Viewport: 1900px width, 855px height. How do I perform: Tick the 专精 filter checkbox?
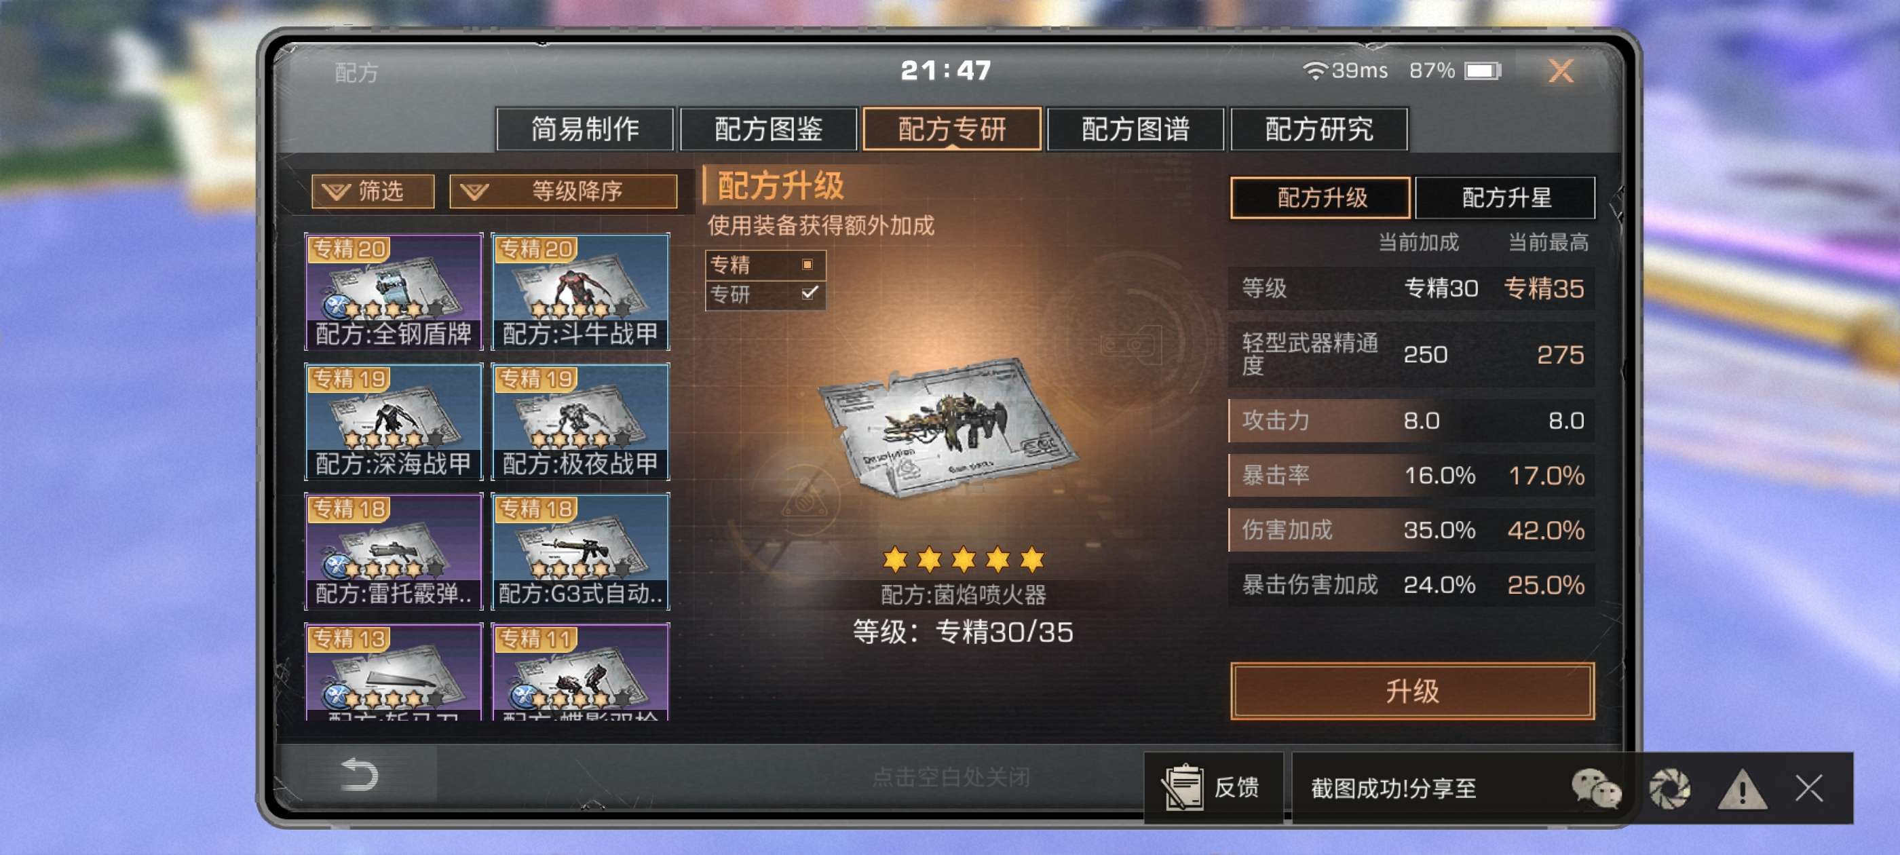pyautogui.click(x=807, y=264)
